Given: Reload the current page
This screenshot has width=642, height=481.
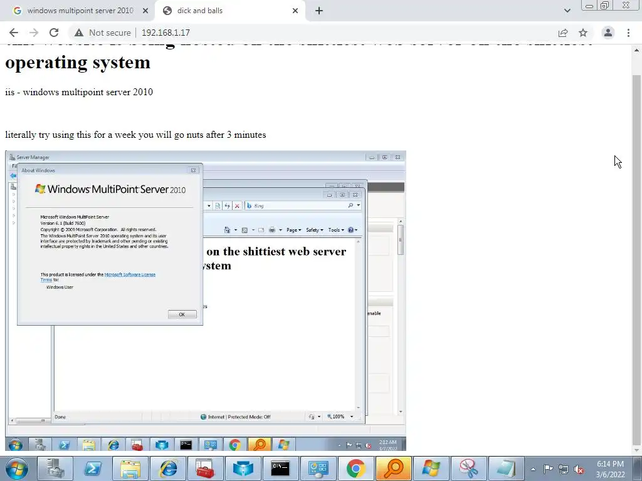Looking at the screenshot, I should point(54,33).
